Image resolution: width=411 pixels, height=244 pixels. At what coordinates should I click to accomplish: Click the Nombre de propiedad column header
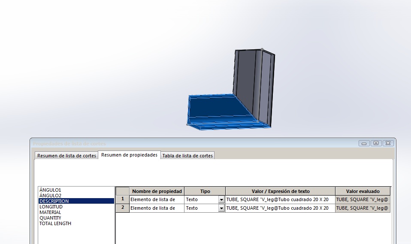click(157, 191)
